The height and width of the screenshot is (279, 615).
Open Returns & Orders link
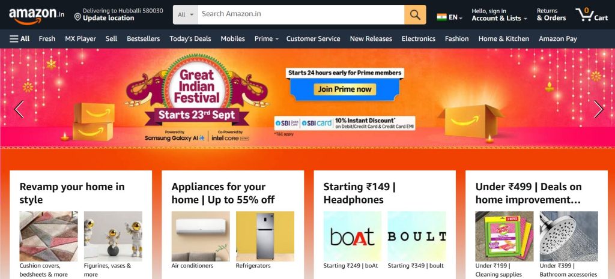point(551,14)
